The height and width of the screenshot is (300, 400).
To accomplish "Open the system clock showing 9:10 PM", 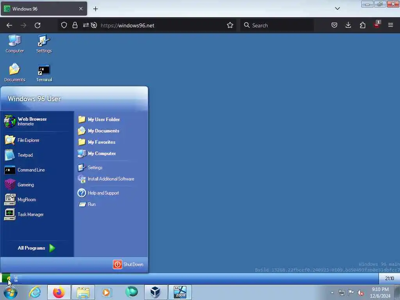I will pyautogui.click(x=380, y=293).
